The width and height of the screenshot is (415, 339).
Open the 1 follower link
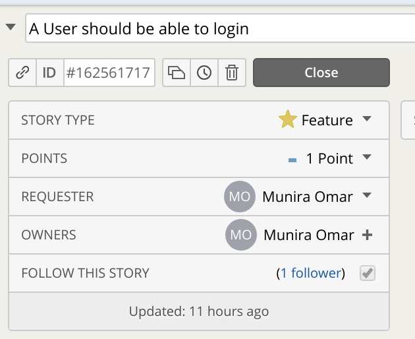tap(311, 273)
